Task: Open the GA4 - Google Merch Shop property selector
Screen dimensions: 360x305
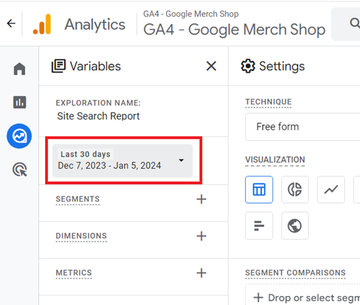Action: pos(234,24)
